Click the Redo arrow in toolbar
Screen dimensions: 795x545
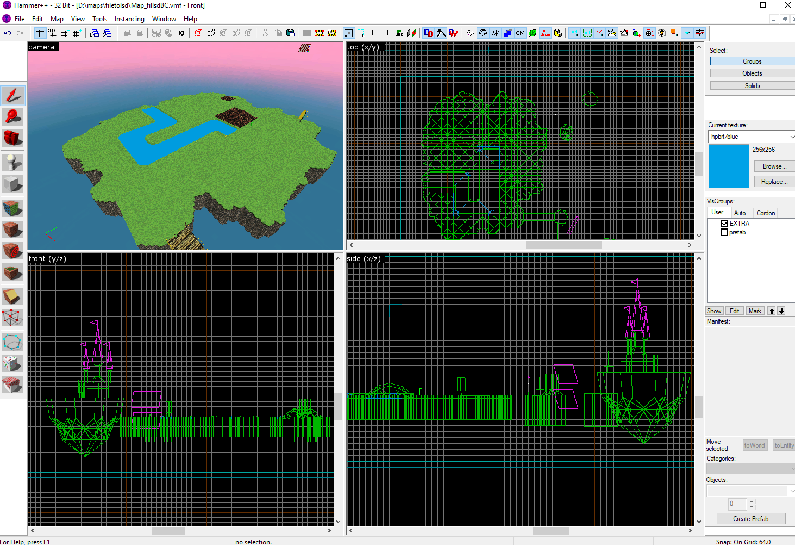click(20, 33)
